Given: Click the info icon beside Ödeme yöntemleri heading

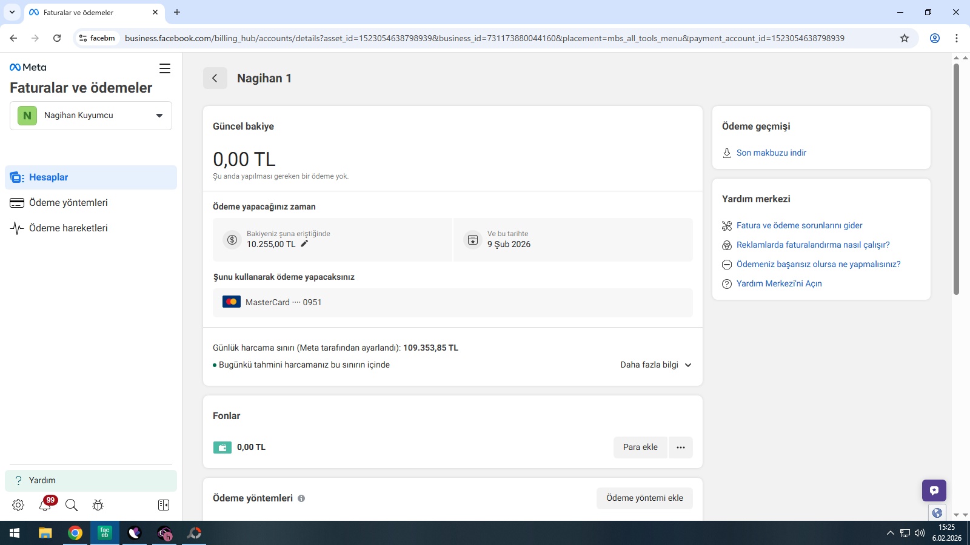Looking at the screenshot, I should 301,498.
